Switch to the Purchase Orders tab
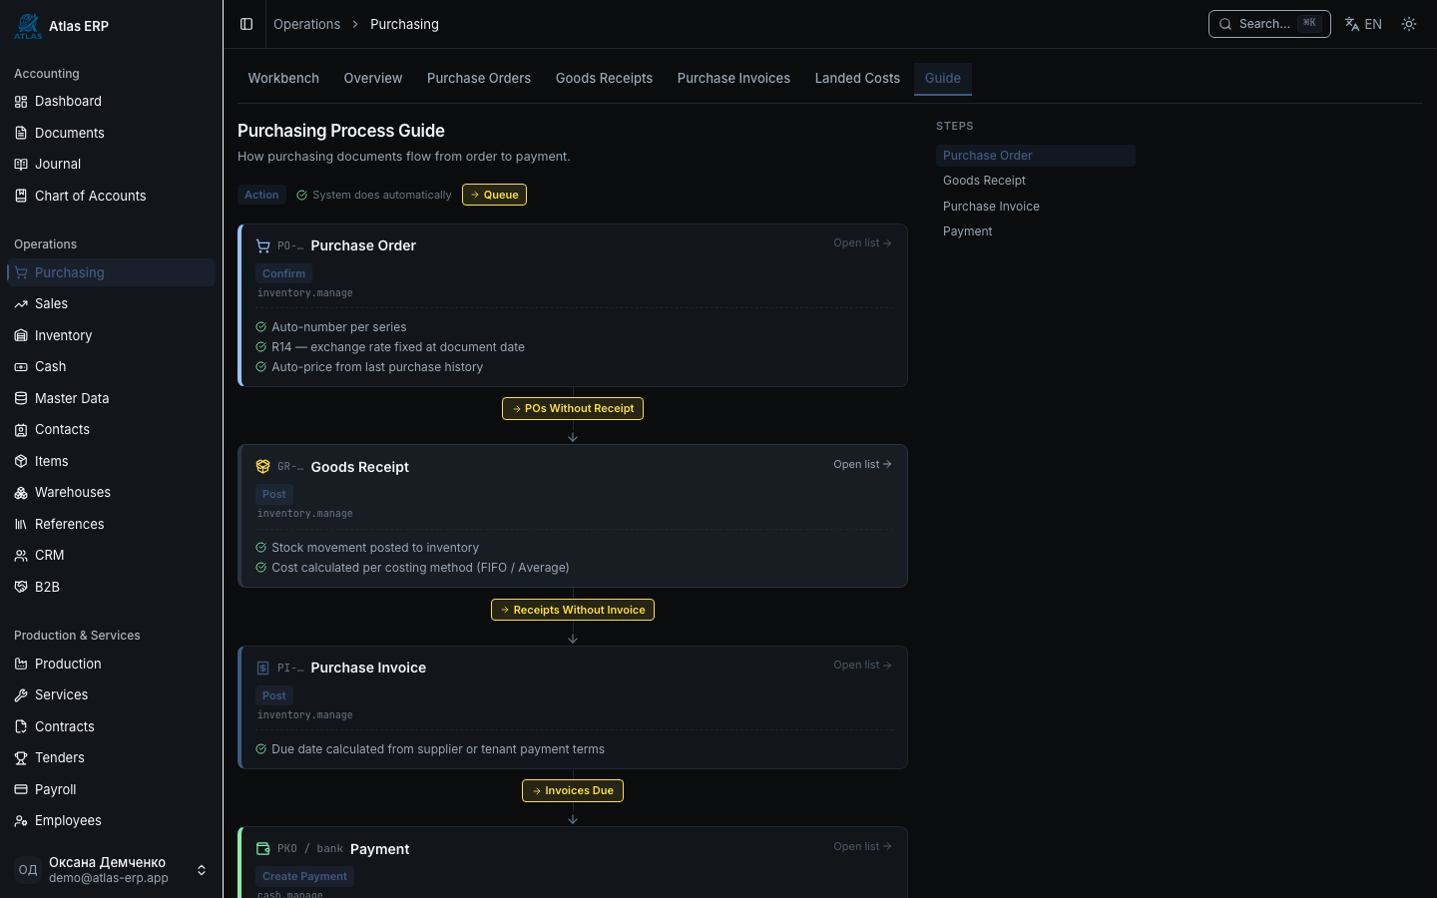 tap(479, 78)
